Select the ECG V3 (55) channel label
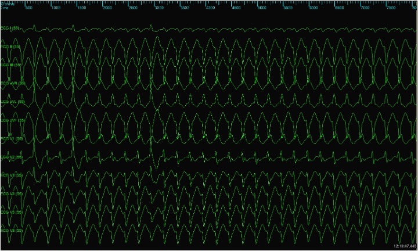 pyautogui.click(x=12, y=175)
